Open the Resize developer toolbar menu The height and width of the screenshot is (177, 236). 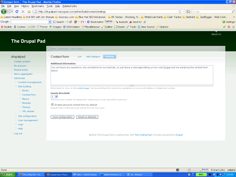click(x=119, y=27)
